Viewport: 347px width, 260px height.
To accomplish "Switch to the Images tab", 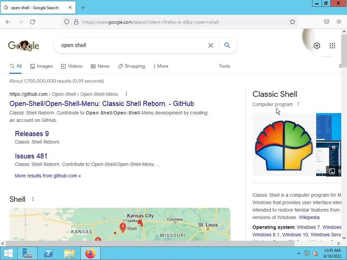I will 41,66.
